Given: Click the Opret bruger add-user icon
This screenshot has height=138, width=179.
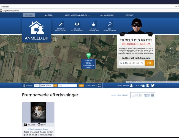Looking at the screenshot, I should (x=132, y=86).
